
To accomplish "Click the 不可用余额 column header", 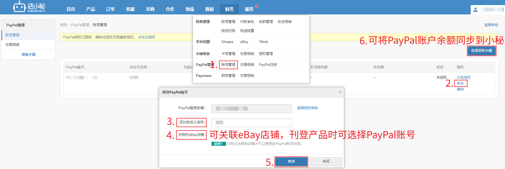I will 319,67.
